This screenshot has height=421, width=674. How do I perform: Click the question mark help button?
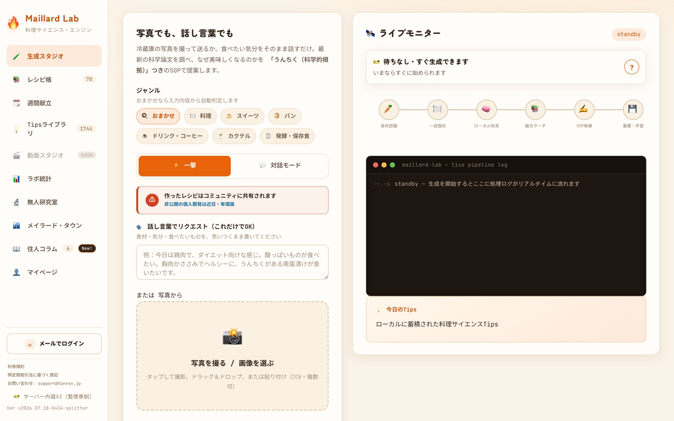tap(631, 67)
